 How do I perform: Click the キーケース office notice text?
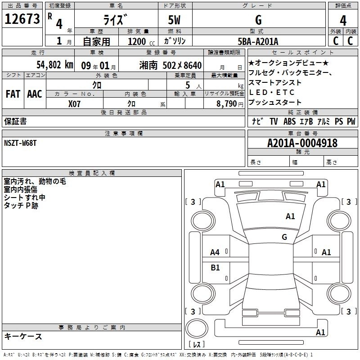[23, 336]
